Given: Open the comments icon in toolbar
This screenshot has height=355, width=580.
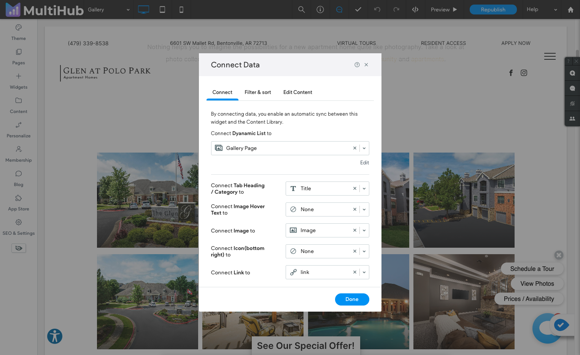Looking at the screenshot, I should (339, 10).
